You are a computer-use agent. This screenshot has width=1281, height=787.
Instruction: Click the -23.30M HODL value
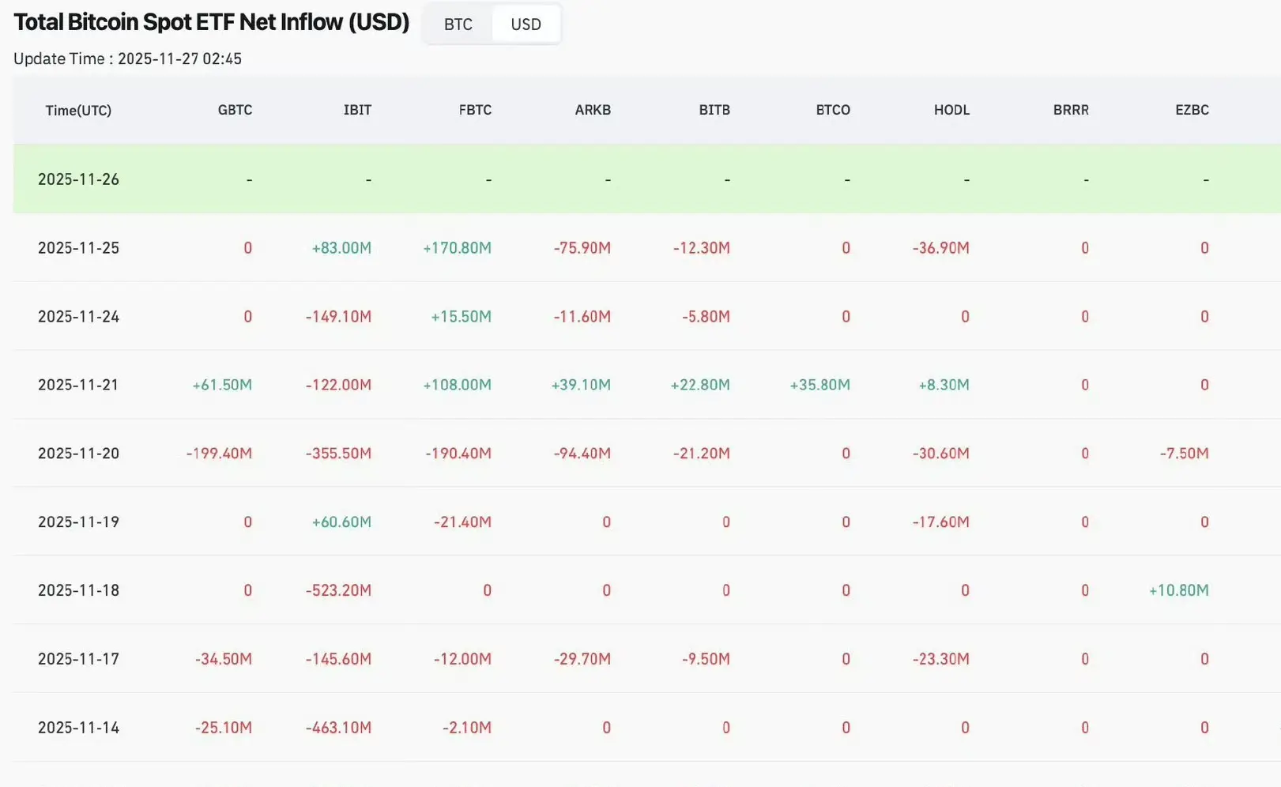pos(941,659)
